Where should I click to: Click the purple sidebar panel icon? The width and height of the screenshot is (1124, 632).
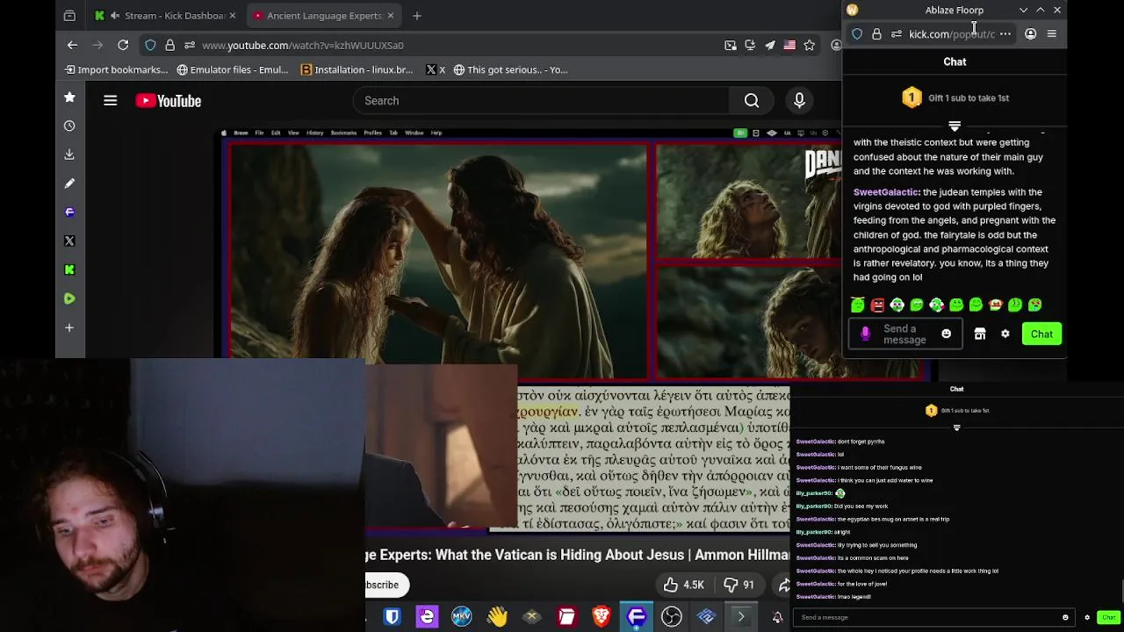(x=69, y=212)
